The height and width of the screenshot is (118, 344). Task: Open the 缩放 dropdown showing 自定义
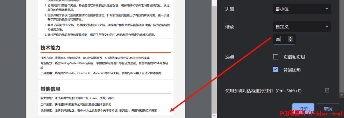(x=302, y=27)
